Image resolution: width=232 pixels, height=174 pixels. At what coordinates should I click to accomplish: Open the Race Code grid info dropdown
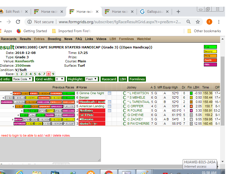23,79
